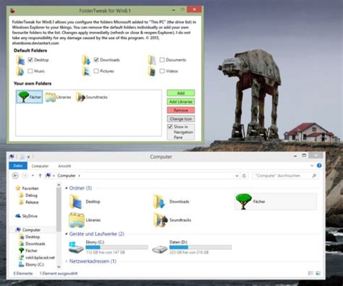The width and height of the screenshot is (343, 286).
Task: Open address bar history dropdown
Action: tap(237, 176)
